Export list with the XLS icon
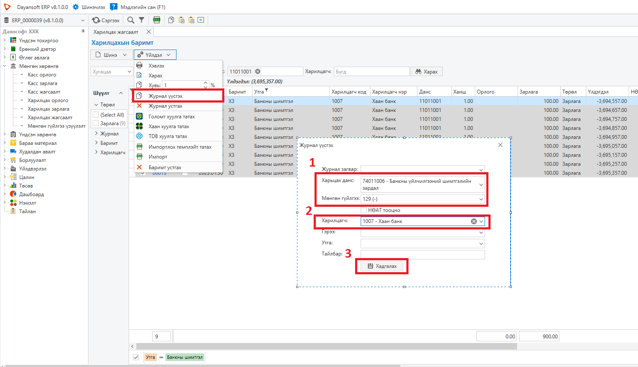This screenshot has width=638, height=367. tap(157, 20)
